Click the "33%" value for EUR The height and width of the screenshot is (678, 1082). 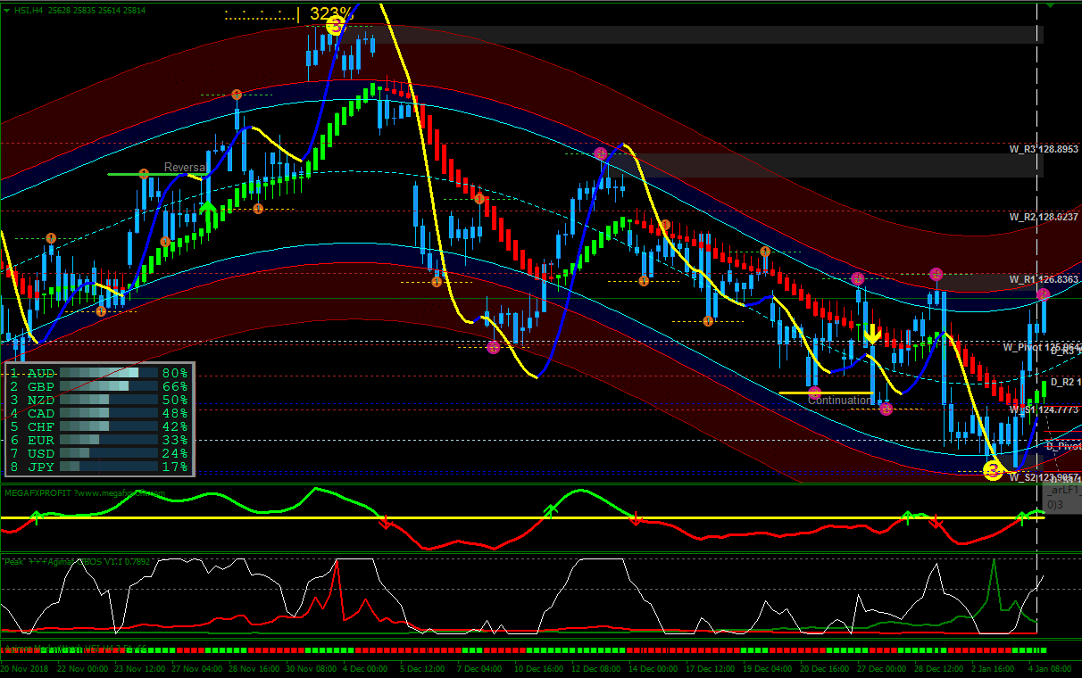pos(175,440)
